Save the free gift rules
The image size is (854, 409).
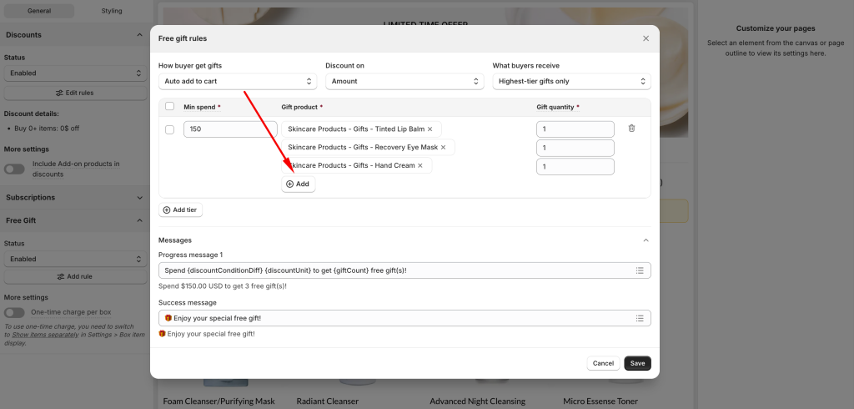(x=637, y=363)
